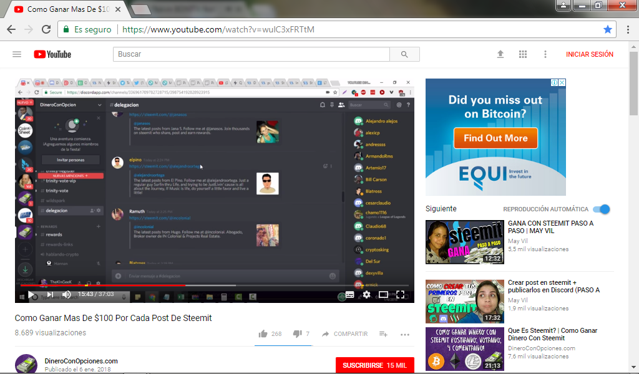The image size is (639, 374).
Task: Click the scrollbar up arrow
Action: click(633, 46)
